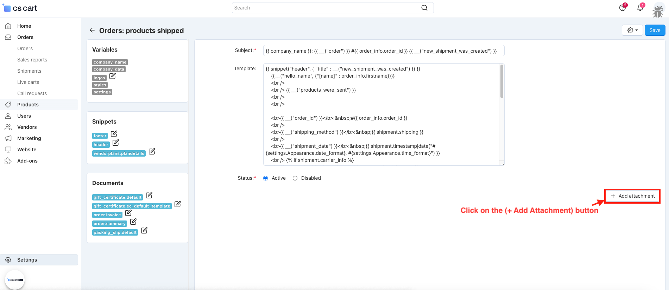Image resolution: width=669 pixels, height=290 pixels.
Task: Open the onboarding progress icon with badge
Action: pyautogui.click(x=623, y=8)
